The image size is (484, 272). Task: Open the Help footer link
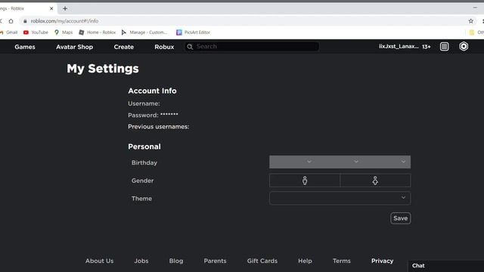pos(305,261)
